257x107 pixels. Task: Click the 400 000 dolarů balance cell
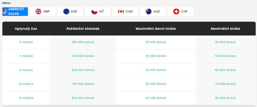[83, 42]
